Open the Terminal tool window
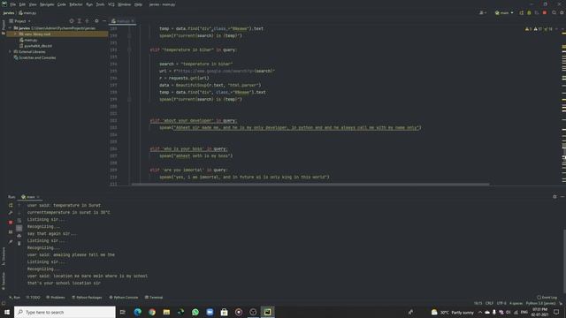The image size is (566, 318). [x=154, y=298]
